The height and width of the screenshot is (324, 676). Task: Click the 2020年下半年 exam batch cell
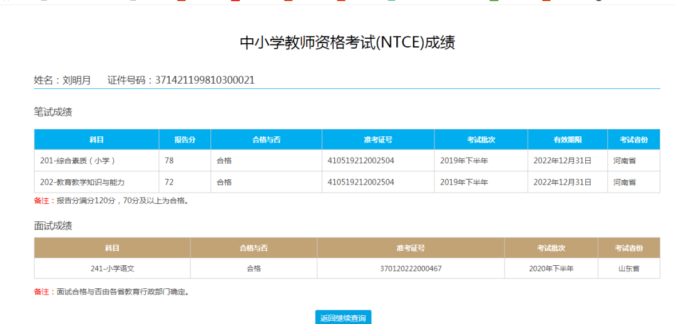point(551,268)
